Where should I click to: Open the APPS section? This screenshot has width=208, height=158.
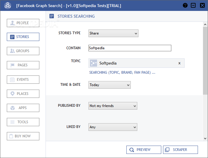tap(23, 108)
